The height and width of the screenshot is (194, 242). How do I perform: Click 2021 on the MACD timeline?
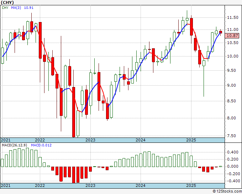tap(6, 185)
